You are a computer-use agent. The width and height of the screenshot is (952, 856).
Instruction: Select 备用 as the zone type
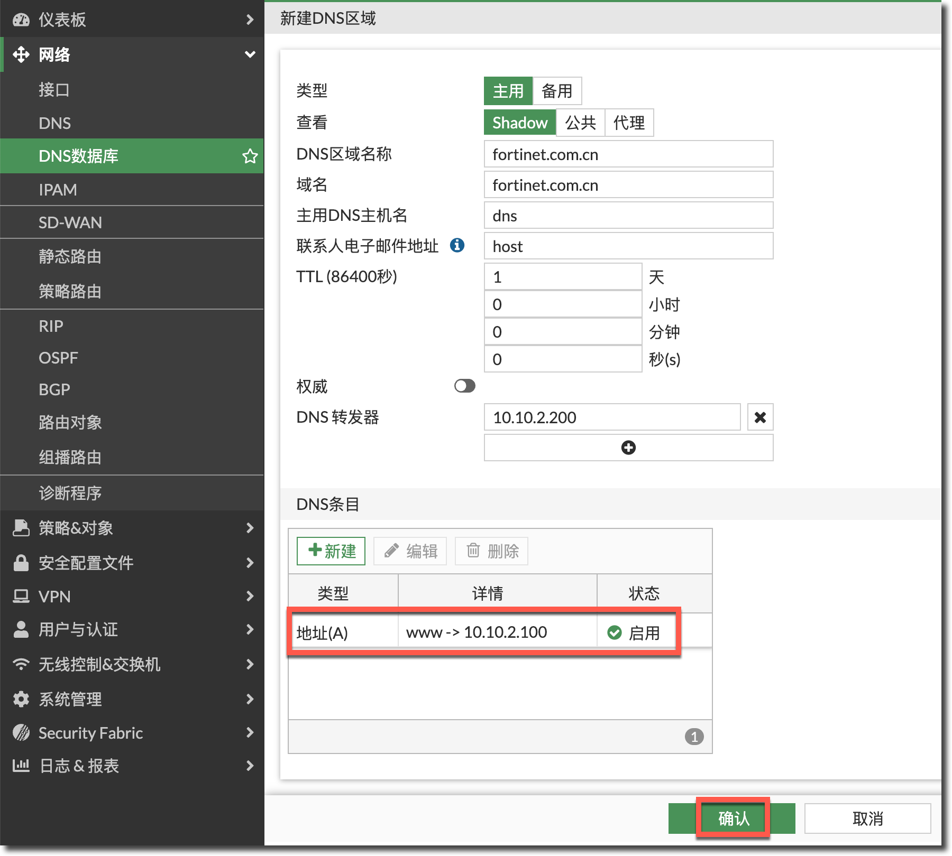click(557, 91)
